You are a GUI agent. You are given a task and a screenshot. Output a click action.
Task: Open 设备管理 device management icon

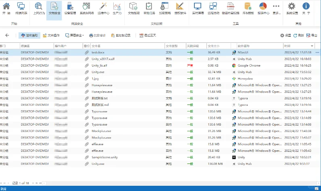(x=70, y=8)
